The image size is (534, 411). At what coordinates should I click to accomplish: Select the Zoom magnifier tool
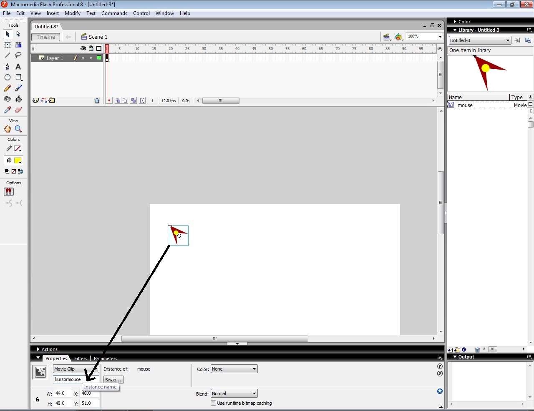coord(18,129)
